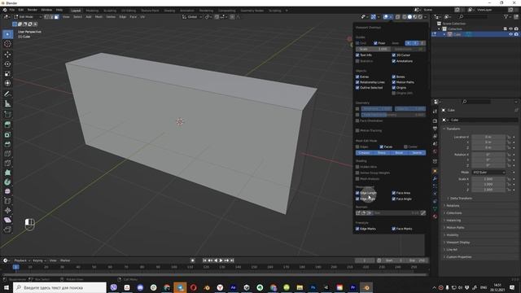The width and height of the screenshot is (521, 293).
Task: Select the Rip Region tool
Action: coord(7,230)
